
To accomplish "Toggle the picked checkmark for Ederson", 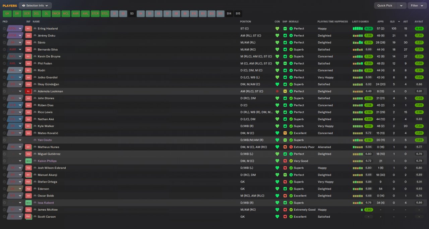I will (x=4, y=189).
